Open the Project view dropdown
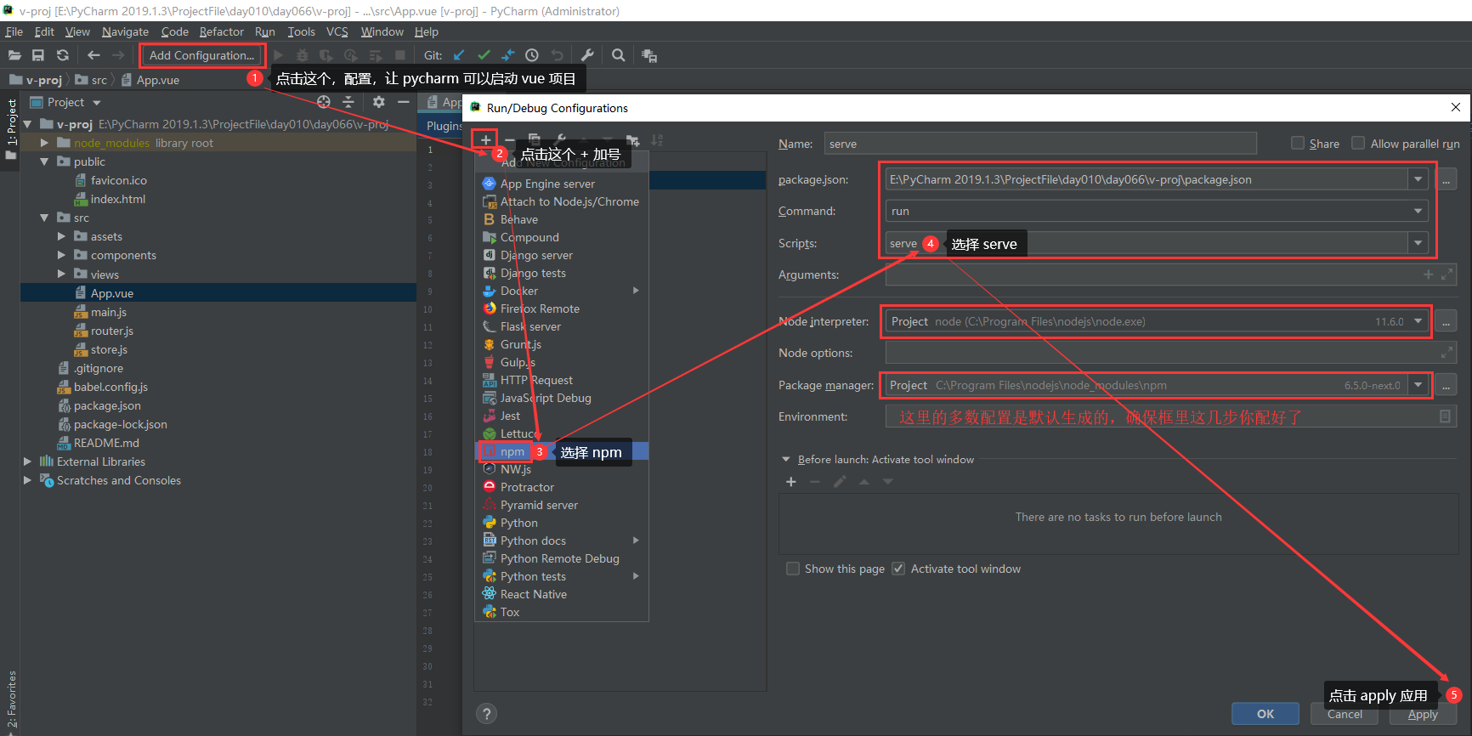This screenshot has height=736, width=1472. click(97, 103)
